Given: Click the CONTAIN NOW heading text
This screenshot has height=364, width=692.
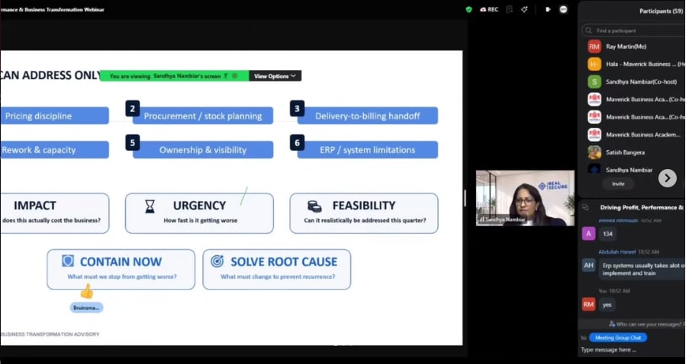Looking at the screenshot, I should click(x=121, y=262).
